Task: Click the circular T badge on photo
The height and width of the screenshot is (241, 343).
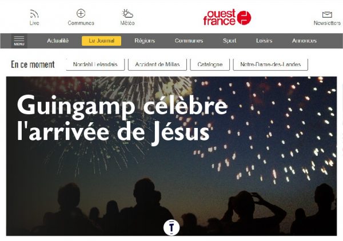Action: [x=171, y=228]
